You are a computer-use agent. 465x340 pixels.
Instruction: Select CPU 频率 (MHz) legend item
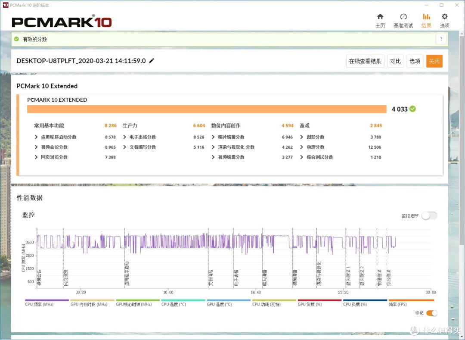pos(46,303)
